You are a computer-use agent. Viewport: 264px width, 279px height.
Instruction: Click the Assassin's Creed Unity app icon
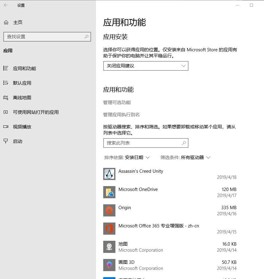(109, 174)
